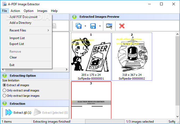Click the Extraction section header
Viewport: 180px width, 124px height.
tap(35, 103)
